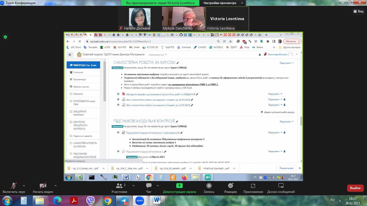Leave the meeting with Выйти
The height and width of the screenshot is (206, 367).
(355, 188)
